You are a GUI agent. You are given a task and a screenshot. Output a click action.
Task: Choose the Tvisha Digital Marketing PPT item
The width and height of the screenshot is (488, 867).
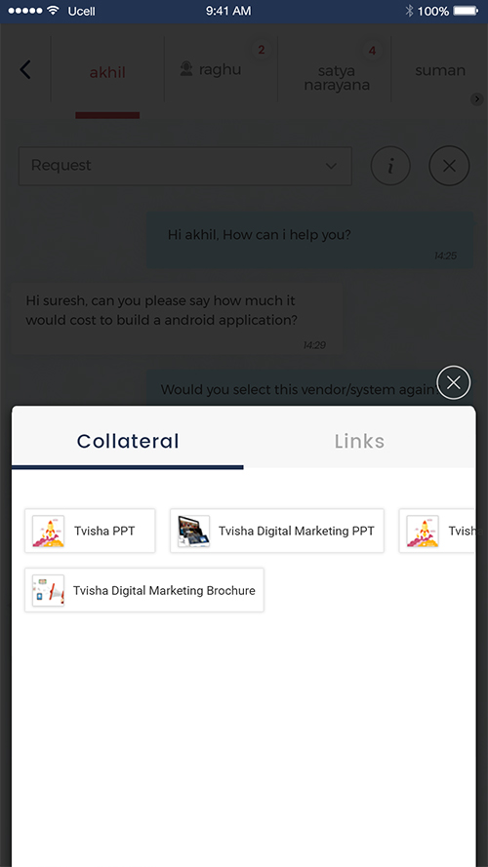click(276, 531)
